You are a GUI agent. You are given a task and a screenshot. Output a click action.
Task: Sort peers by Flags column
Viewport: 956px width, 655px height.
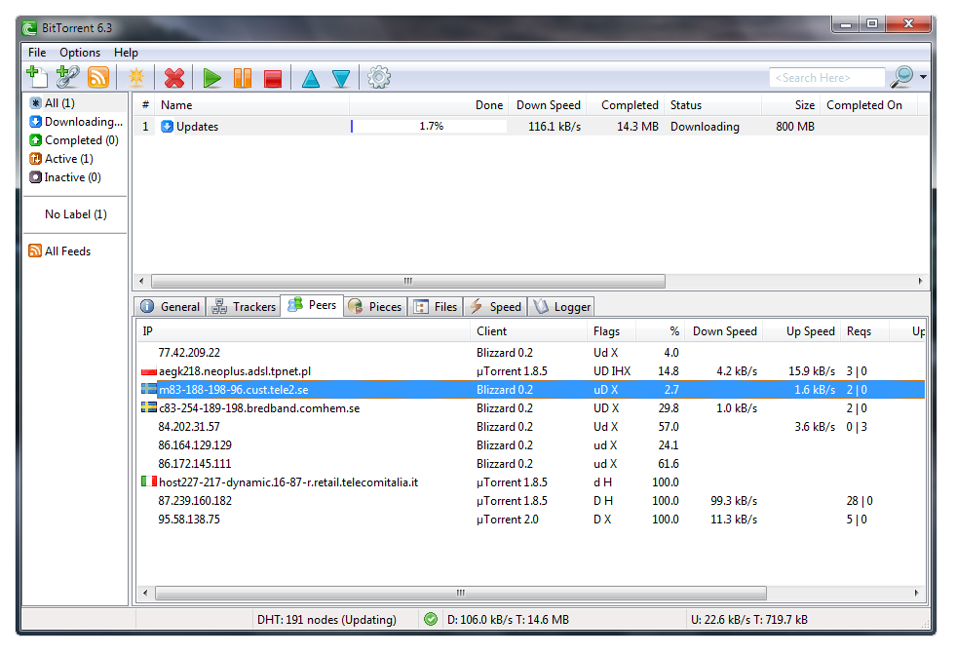tap(612, 331)
